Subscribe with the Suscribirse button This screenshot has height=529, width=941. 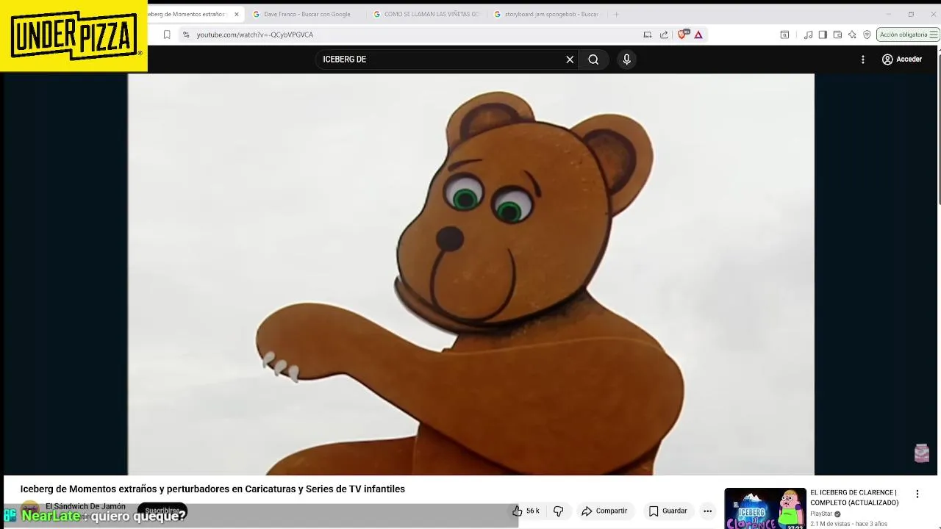(162, 511)
